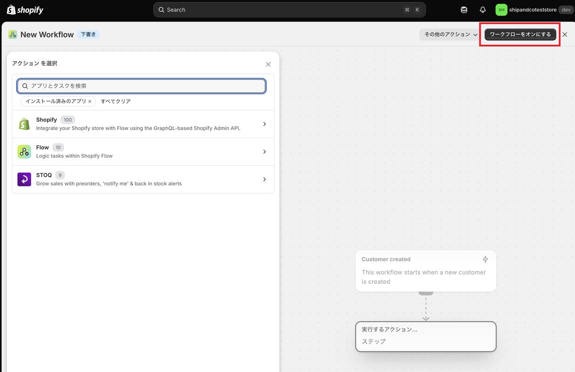Click ワークフローをオンにする button
Viewport: 575px width, 372px height.
pyautogui.click(x=520, y=35)
